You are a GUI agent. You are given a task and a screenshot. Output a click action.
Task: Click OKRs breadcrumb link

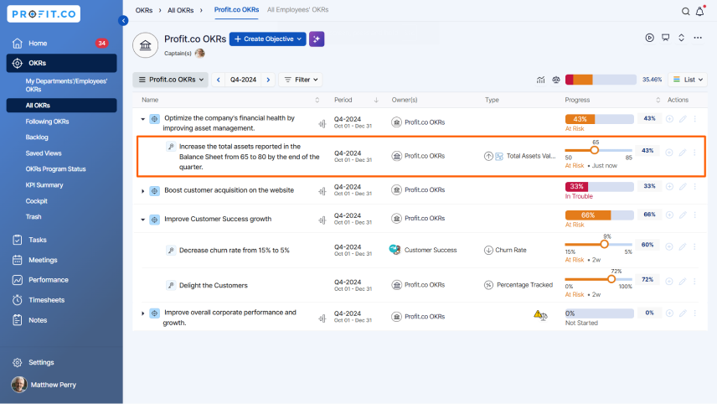[143, 10]
